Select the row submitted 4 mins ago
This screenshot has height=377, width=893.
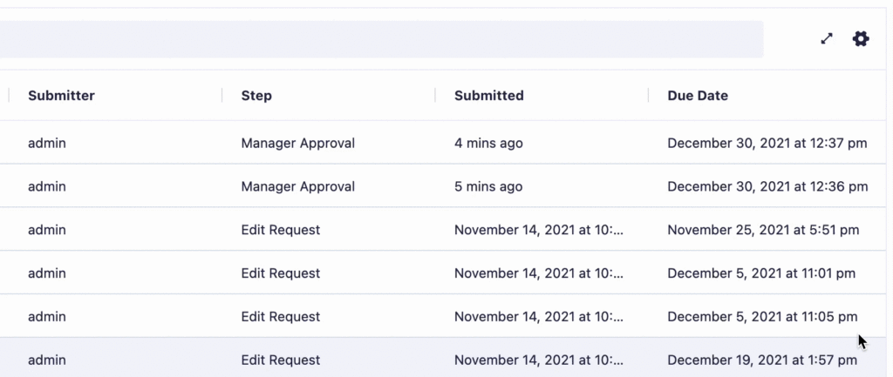tap(488, 143)
